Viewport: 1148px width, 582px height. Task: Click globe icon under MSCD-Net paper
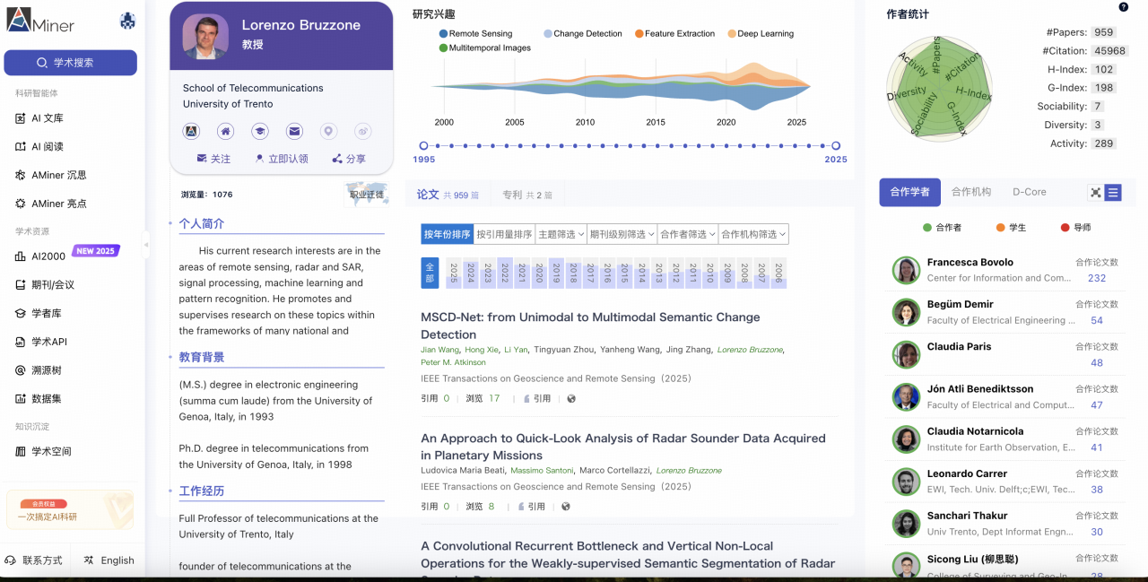[571, 399]
